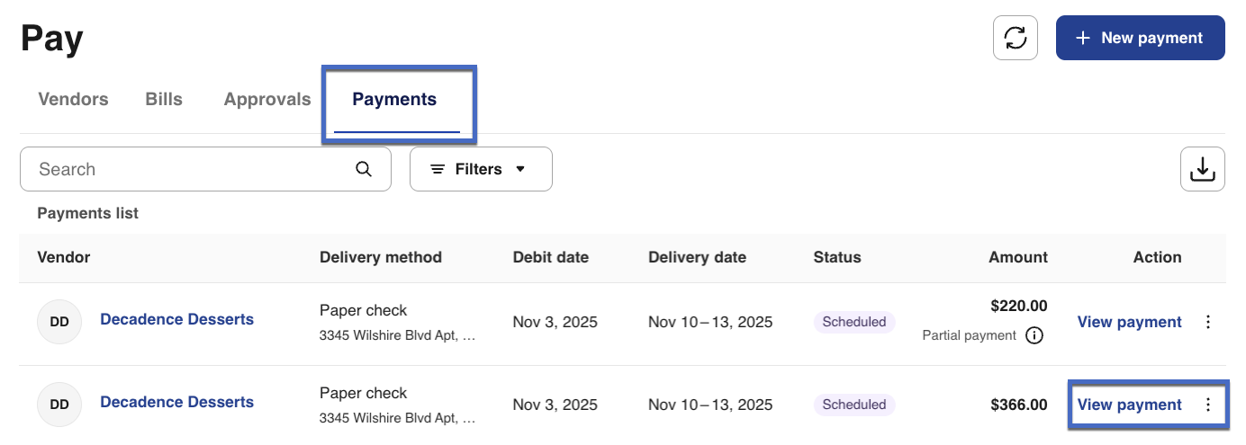Switch to the Vendors tab
Screen dimensions: 1246x445
click(73, 100)
